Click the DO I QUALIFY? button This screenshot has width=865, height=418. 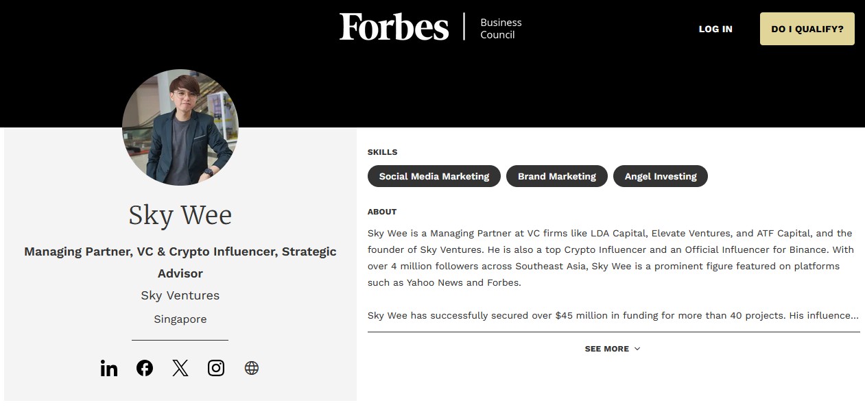807,29
